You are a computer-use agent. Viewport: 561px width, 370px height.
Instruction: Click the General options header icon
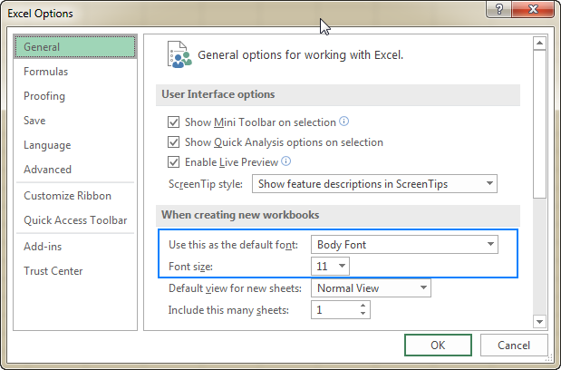pyautogui.click(x=179, y=54)
